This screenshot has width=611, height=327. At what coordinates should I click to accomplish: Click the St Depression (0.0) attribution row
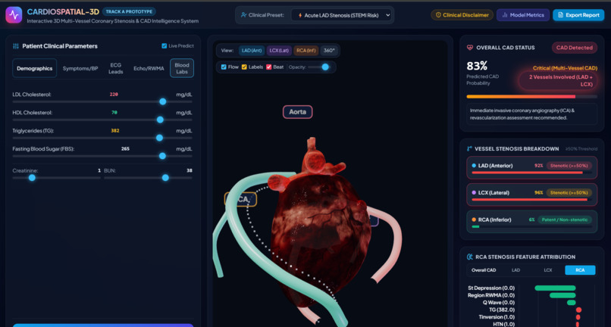tap(531, 288)
